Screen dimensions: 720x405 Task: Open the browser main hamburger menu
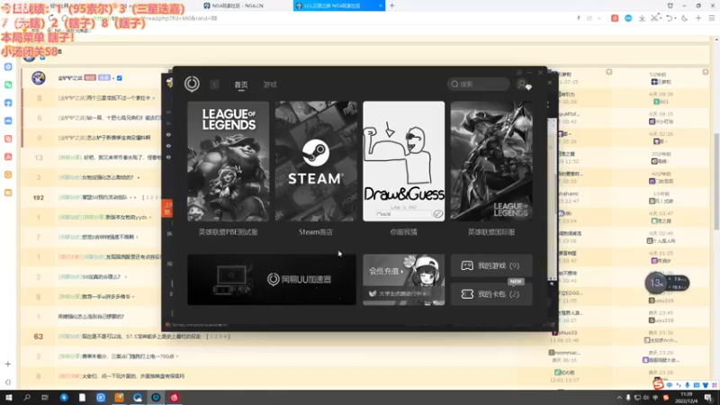(712, 18)
